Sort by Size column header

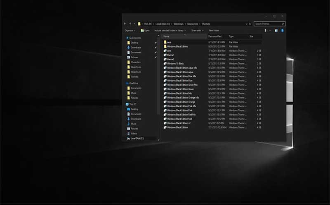point(255,36)
